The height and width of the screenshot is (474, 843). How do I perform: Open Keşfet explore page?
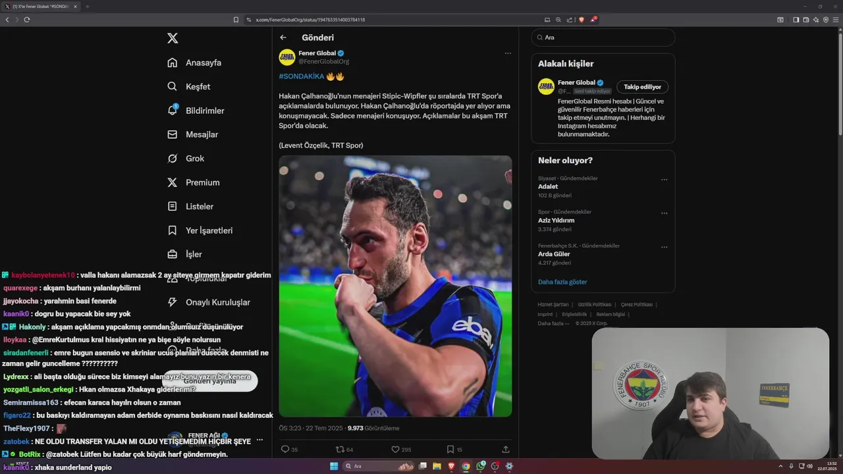point(189,86)
